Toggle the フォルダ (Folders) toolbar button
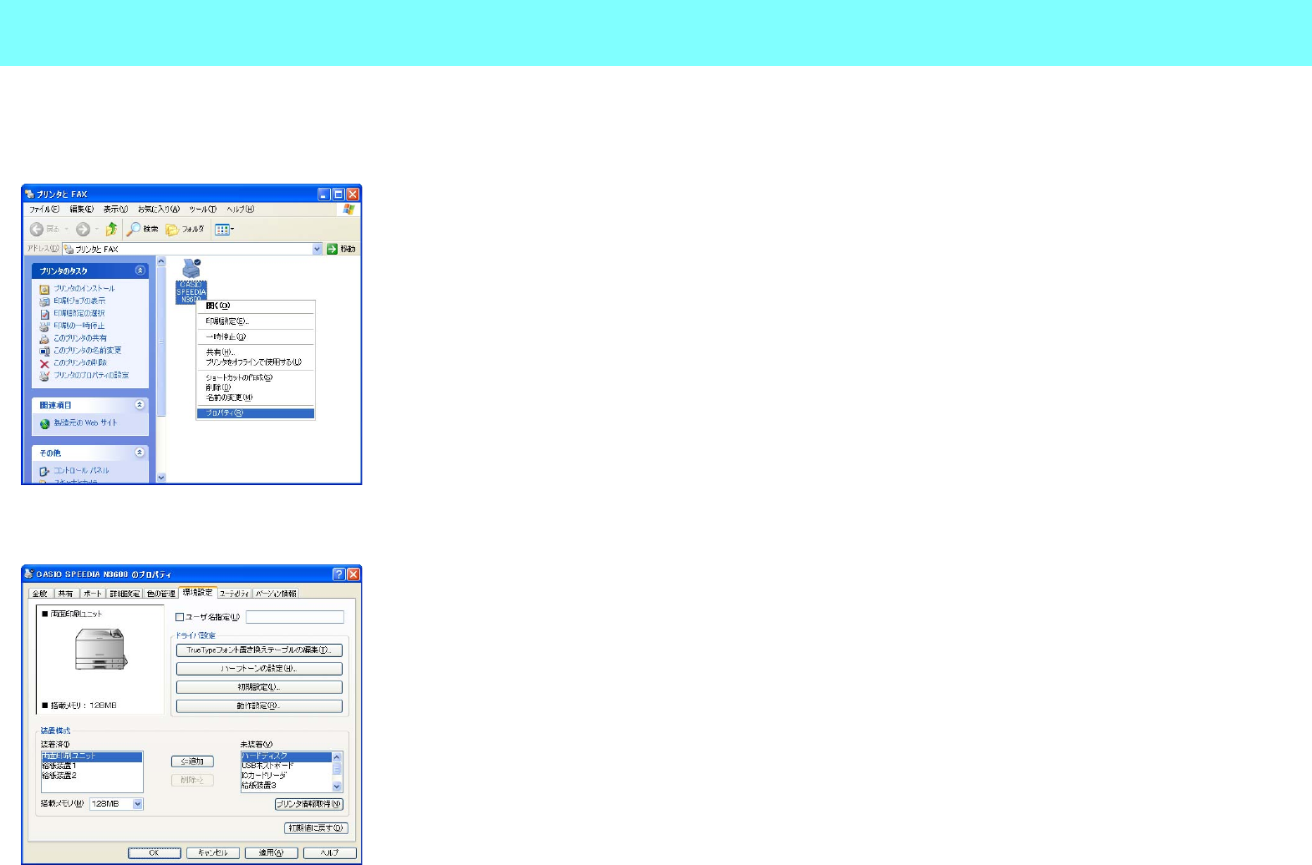Screen dimensions: 1312x865 tap(185, 230)
